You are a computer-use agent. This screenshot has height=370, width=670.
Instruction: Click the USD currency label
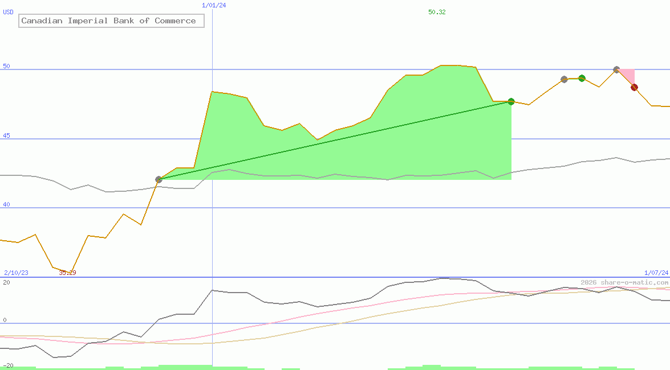click(8, 12)
